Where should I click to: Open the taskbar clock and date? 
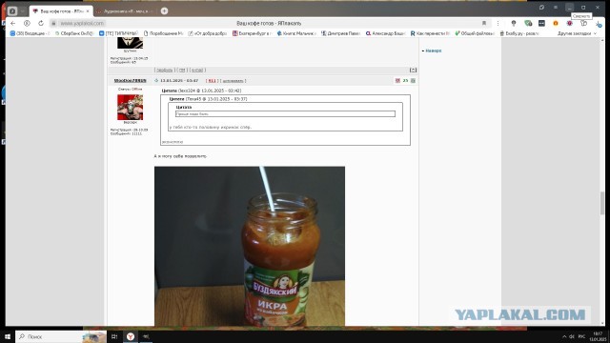(x=598, y=336)
